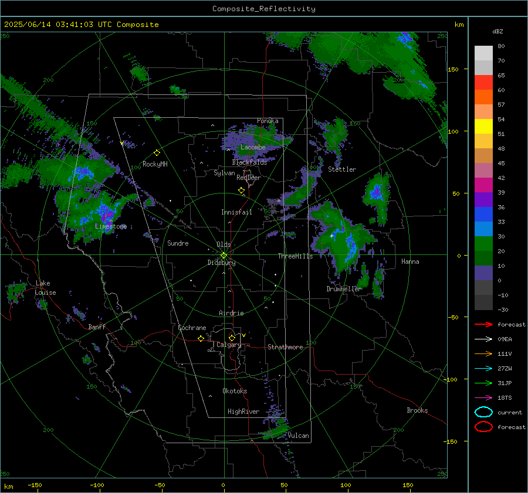Click the Strathmore city label
The width and height of the screenshot is (528, 493).
(285, 347)
